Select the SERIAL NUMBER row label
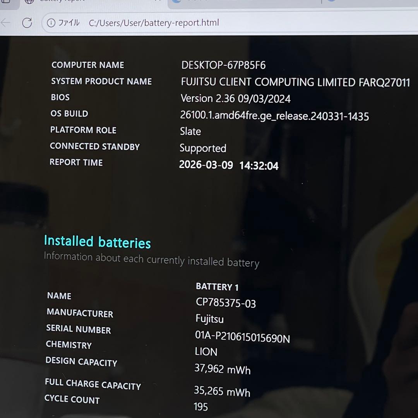Viewport: 418px width, 418px height. 78,329
